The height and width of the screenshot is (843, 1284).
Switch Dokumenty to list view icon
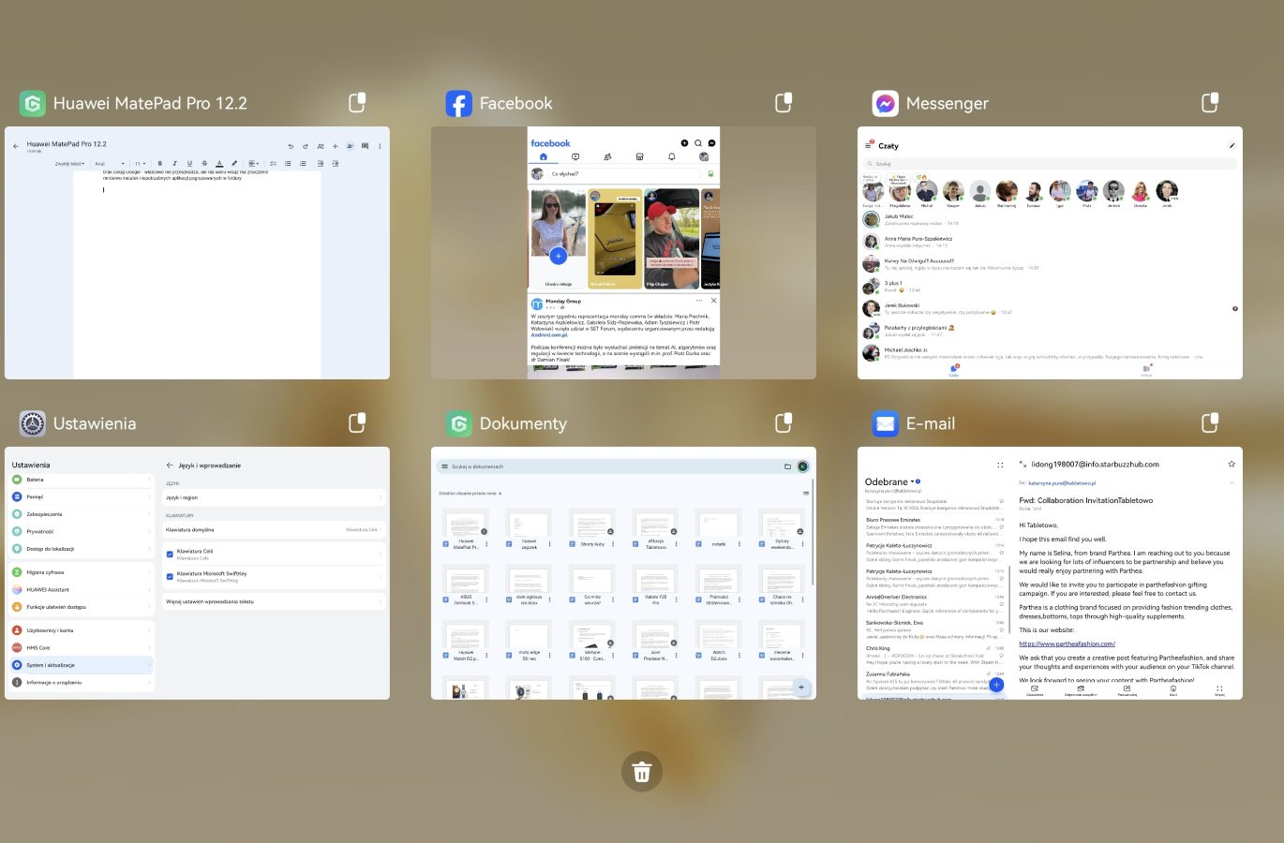tap(805, 493)
